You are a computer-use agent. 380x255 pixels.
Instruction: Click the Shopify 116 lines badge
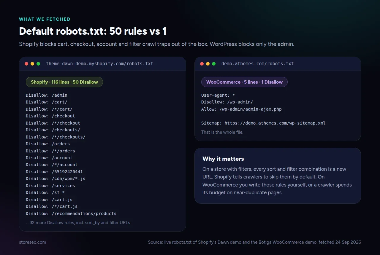(x=64, y=82)
